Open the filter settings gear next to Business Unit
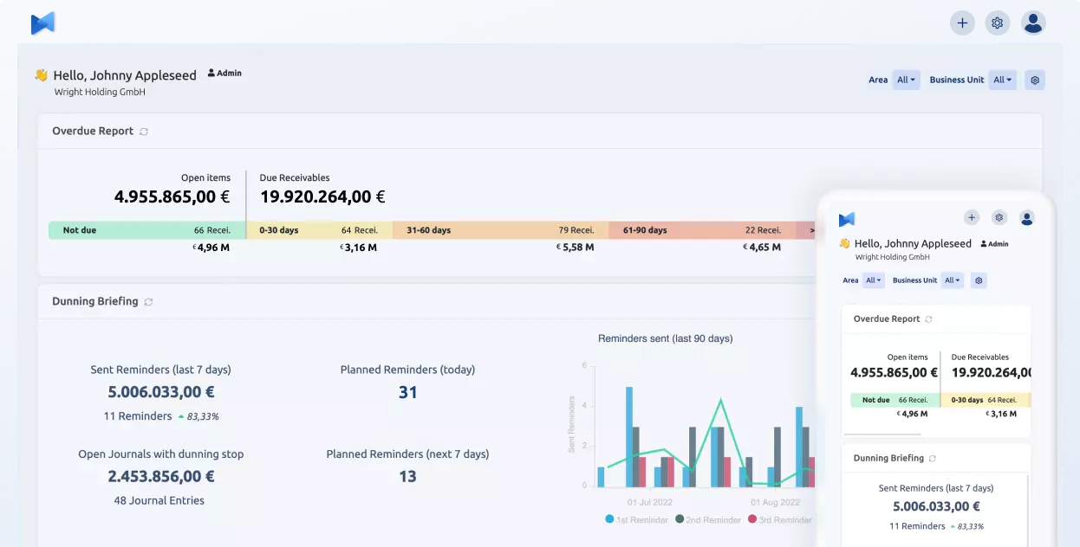Image resolution: width=1080 pixels, height=547 pixels. pyautogui.click(x=1034, y=80)
